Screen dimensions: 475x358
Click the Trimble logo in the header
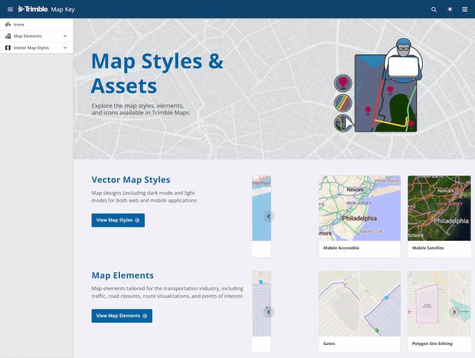(x=34, y=9)
